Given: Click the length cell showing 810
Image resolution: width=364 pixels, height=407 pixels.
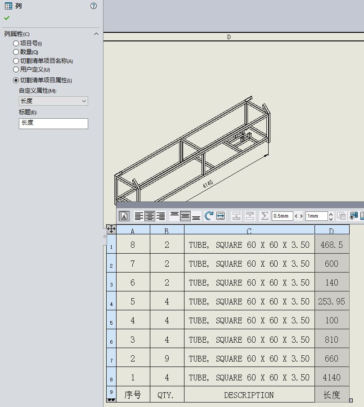Looking at the screenshot, I should 332,339.
